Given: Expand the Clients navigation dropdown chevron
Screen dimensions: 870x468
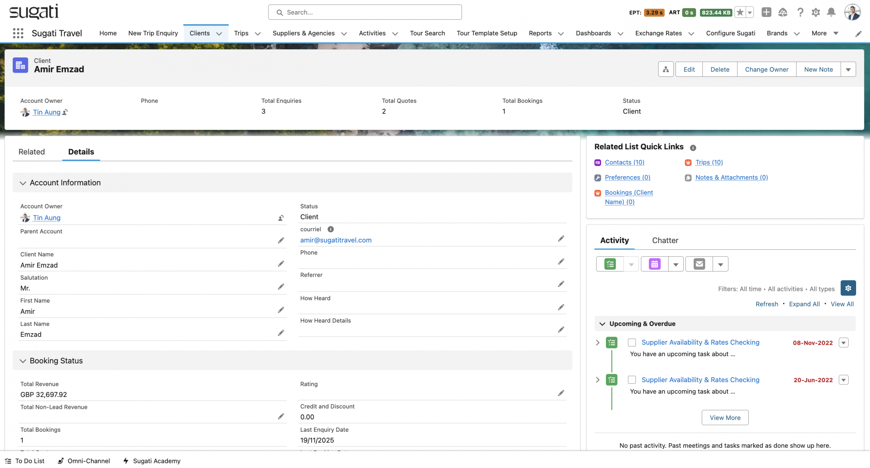Looking at the screenshot, I should pyautogui.click(x=219, y=34).
